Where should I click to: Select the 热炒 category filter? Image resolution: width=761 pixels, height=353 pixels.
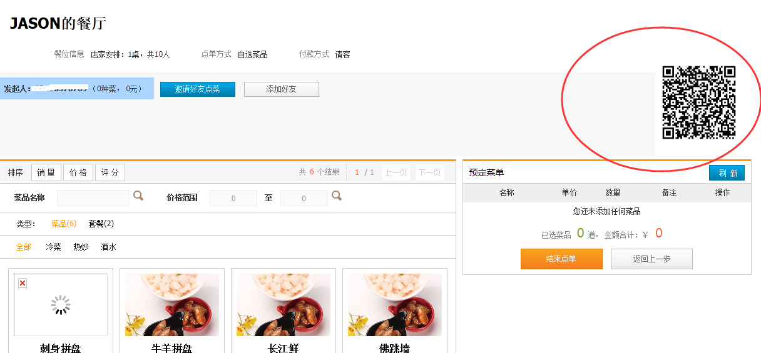(81, 247)
